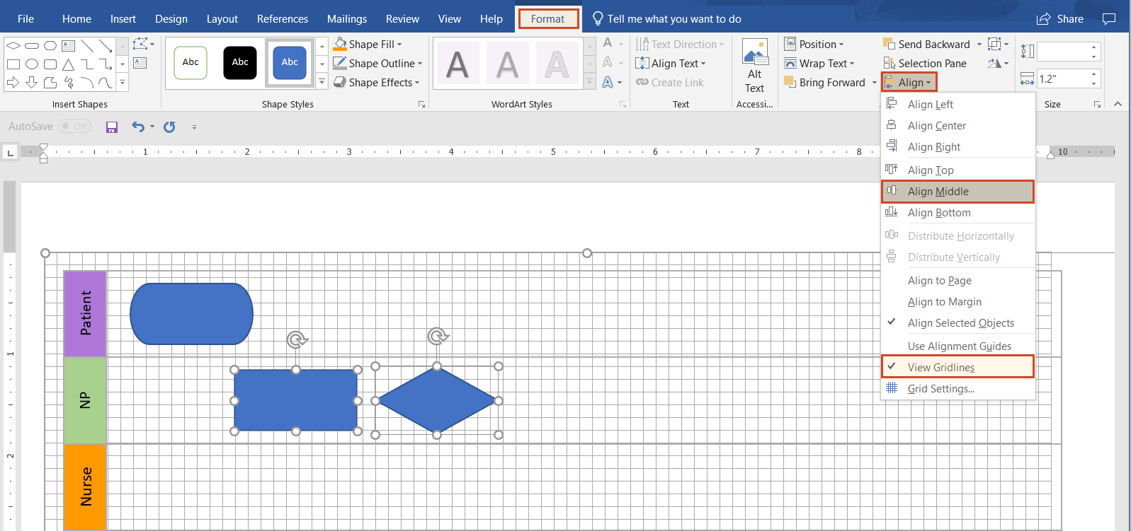Click the Share button

coord(1060,19)
